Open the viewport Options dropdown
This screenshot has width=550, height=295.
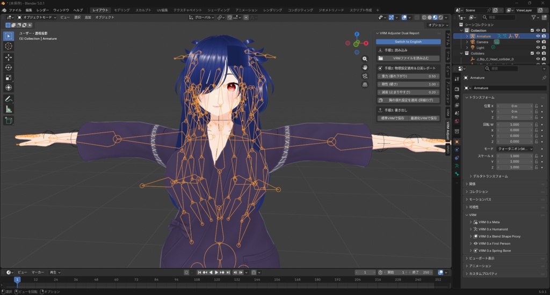438,25
